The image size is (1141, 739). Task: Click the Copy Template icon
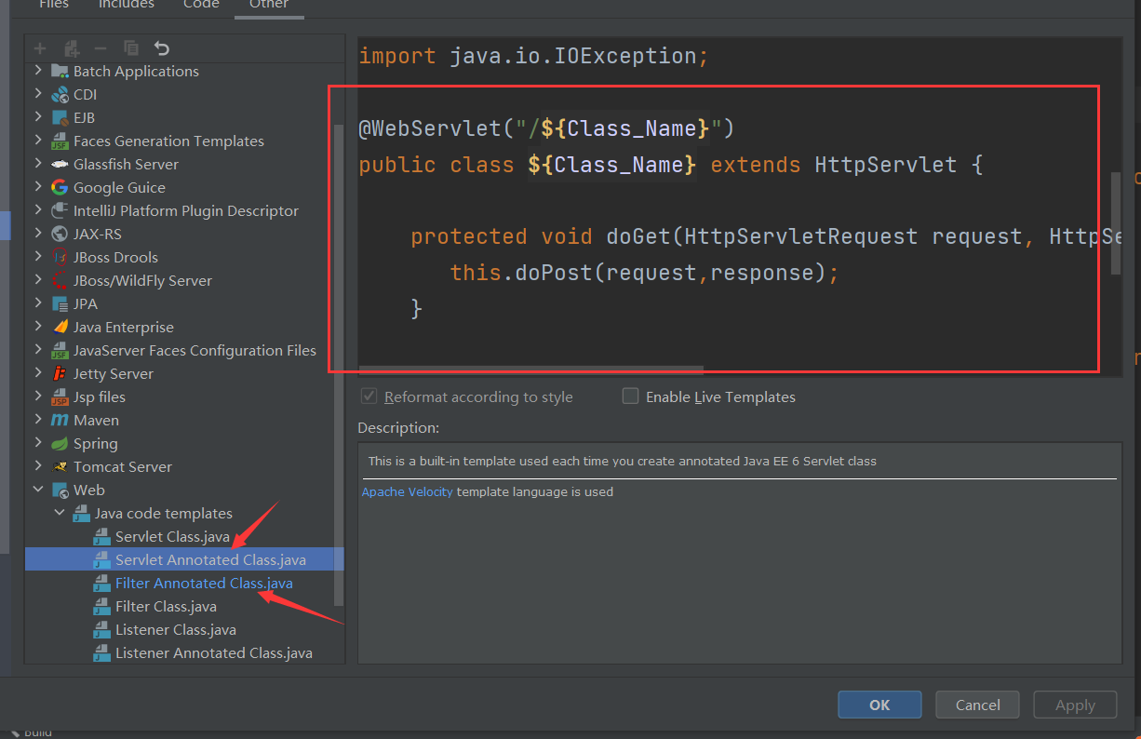[x=130, y=47]
